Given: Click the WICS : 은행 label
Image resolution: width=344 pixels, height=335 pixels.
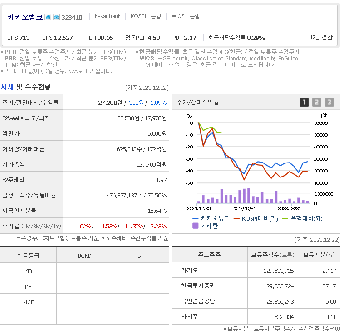Looking at the screenshot, I should [186, 16].
